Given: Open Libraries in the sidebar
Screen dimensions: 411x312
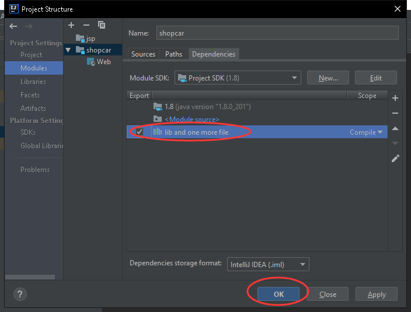Looking at the screenshot, I should coord(33,82).
